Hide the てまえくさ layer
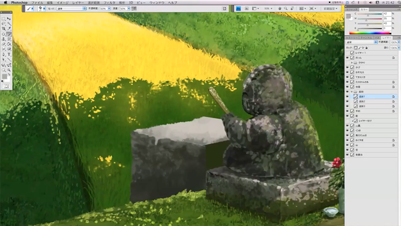The height and width of the screenshot is (226, 401). click(x=347, y=77)
